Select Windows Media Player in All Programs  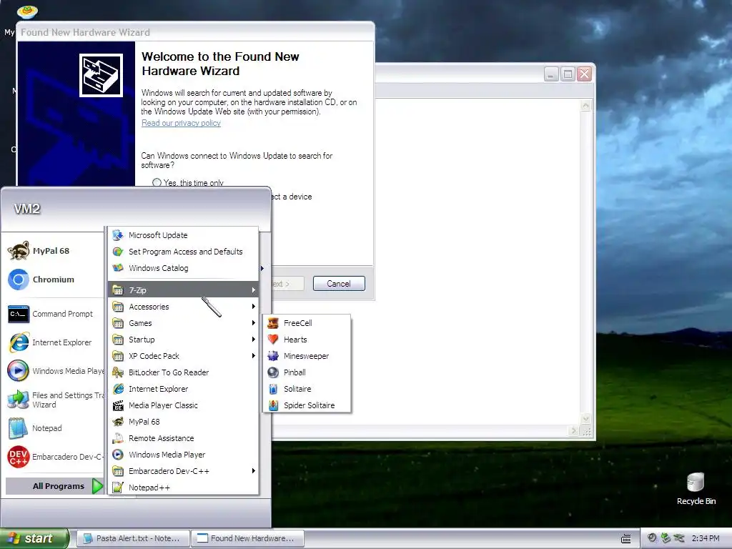coord(183,455)
